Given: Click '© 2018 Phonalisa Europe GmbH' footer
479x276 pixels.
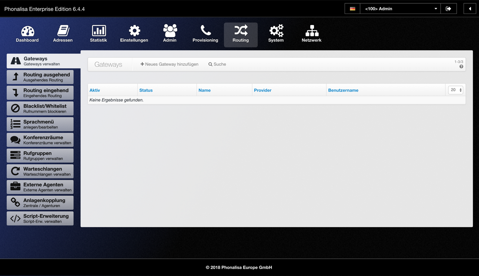Looking at the screenshot, I should pos(239,267).
